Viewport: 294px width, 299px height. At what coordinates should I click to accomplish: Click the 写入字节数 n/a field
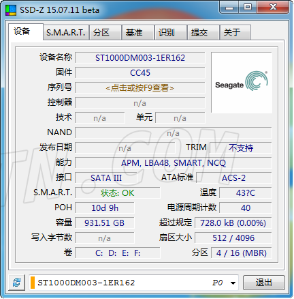(105, 238)
